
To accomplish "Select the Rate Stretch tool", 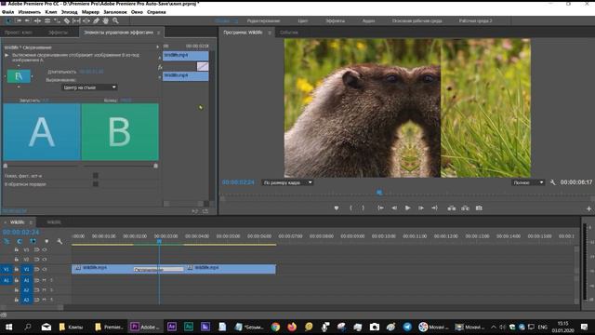I will 57,20.
